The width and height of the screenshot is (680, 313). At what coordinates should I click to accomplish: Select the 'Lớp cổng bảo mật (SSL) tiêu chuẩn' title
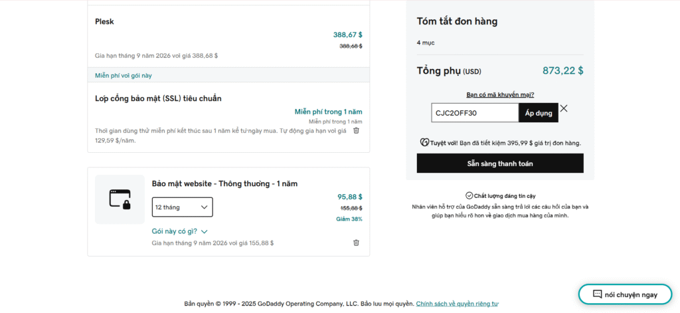tap(158, 98)
